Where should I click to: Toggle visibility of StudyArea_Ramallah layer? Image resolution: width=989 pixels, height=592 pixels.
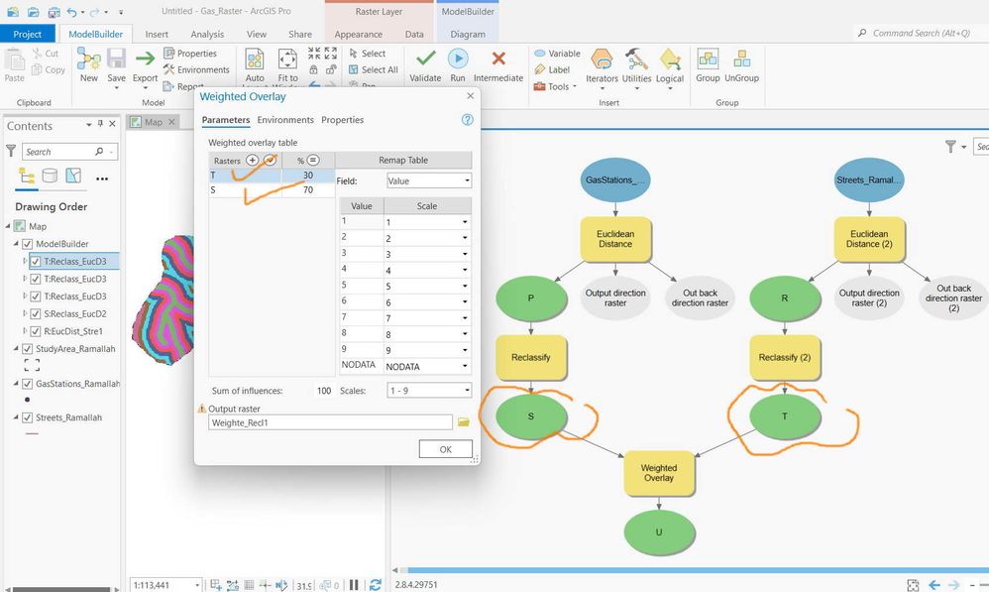point(27,348)
